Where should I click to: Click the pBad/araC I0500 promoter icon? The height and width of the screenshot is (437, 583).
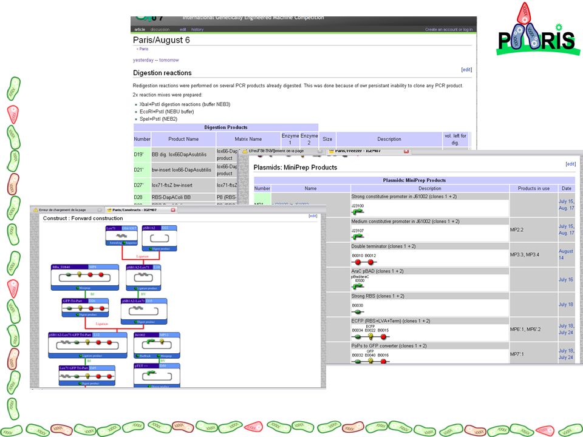[x=358, y=286]
